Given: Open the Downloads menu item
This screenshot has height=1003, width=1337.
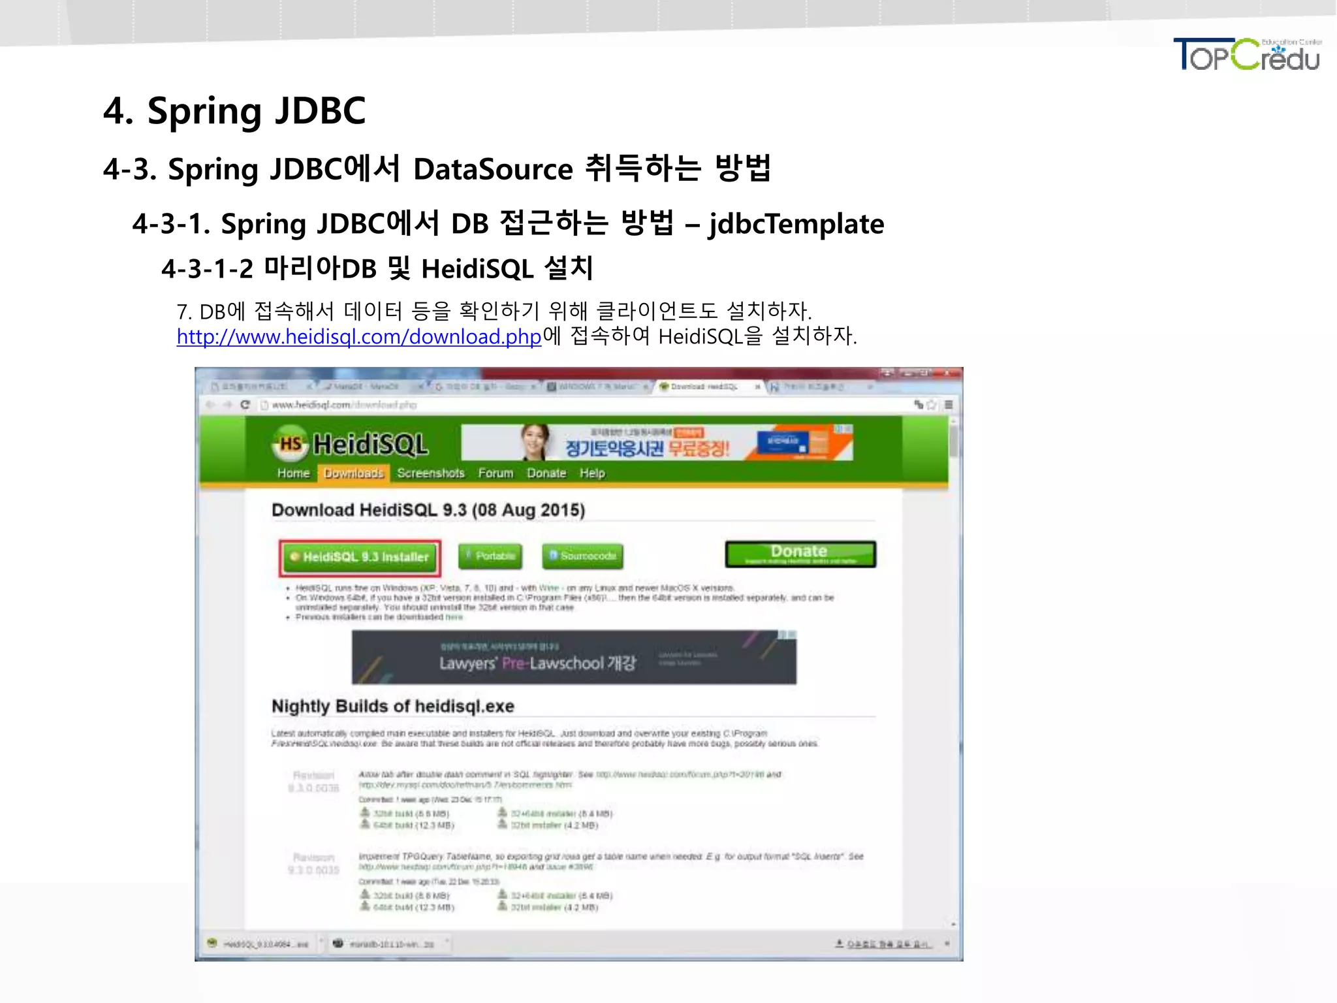Looking at the screenshot, I should coord(353,473).
